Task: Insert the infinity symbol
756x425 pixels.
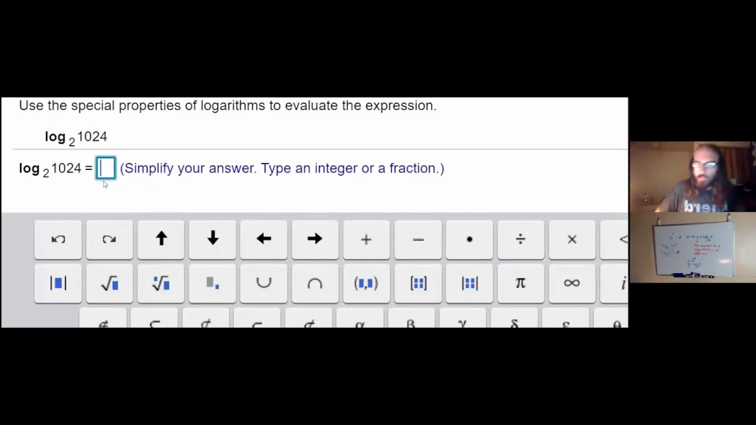Action: click(x=572, y=284)
